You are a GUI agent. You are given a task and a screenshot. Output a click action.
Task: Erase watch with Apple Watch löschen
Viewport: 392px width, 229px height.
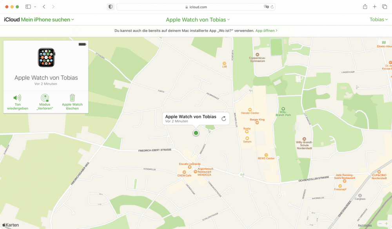point(72,102)
